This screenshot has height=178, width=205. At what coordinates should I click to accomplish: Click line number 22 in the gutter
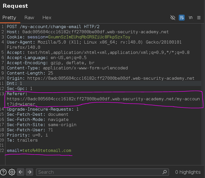coord(2,150)
